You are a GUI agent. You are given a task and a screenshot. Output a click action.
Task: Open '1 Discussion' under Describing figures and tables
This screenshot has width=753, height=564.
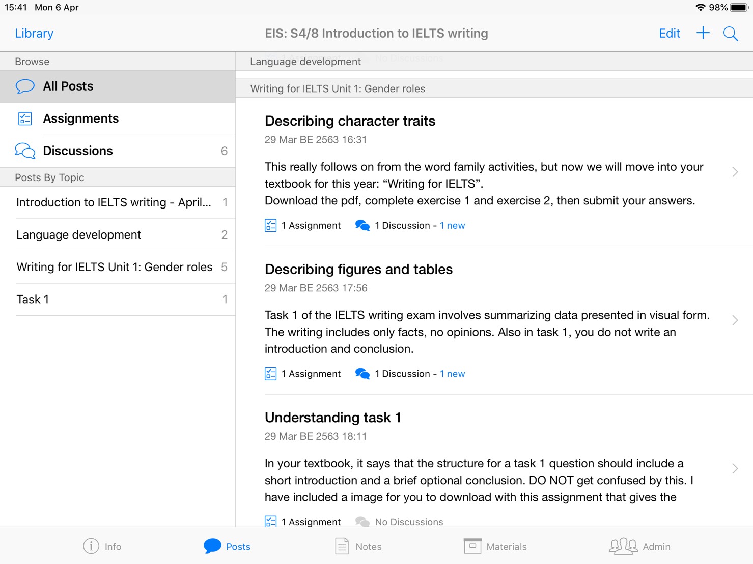403,374
